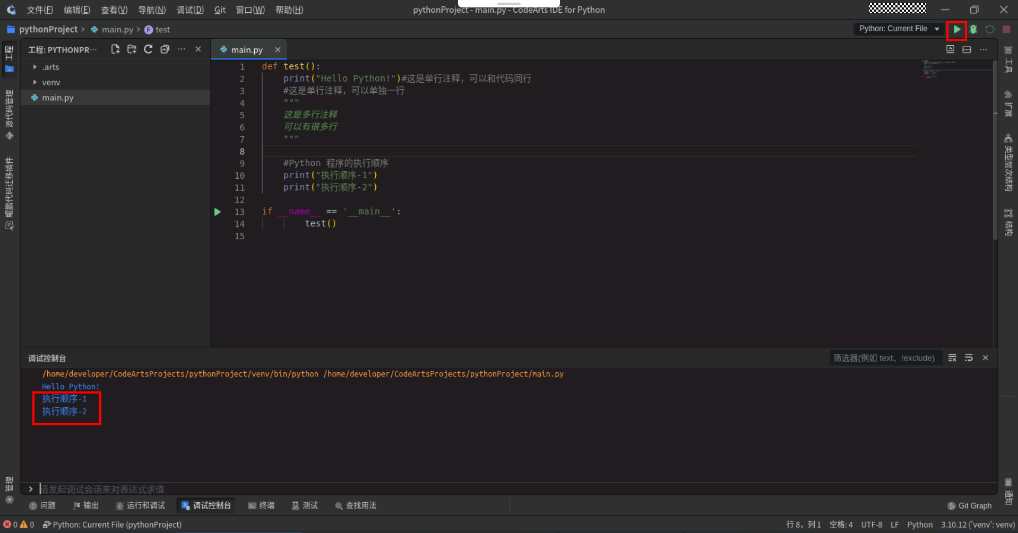Click the debug expression input field
The height and width of the screenshot is (533, 1018).
tap(517, 489)
